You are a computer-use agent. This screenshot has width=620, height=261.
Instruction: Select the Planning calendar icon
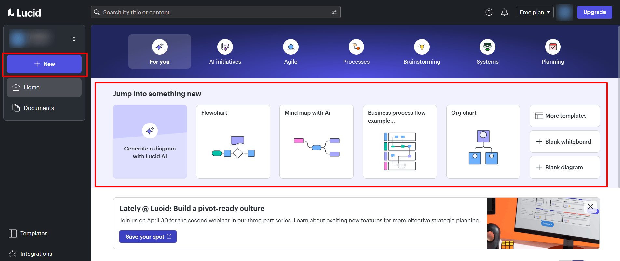553,47
